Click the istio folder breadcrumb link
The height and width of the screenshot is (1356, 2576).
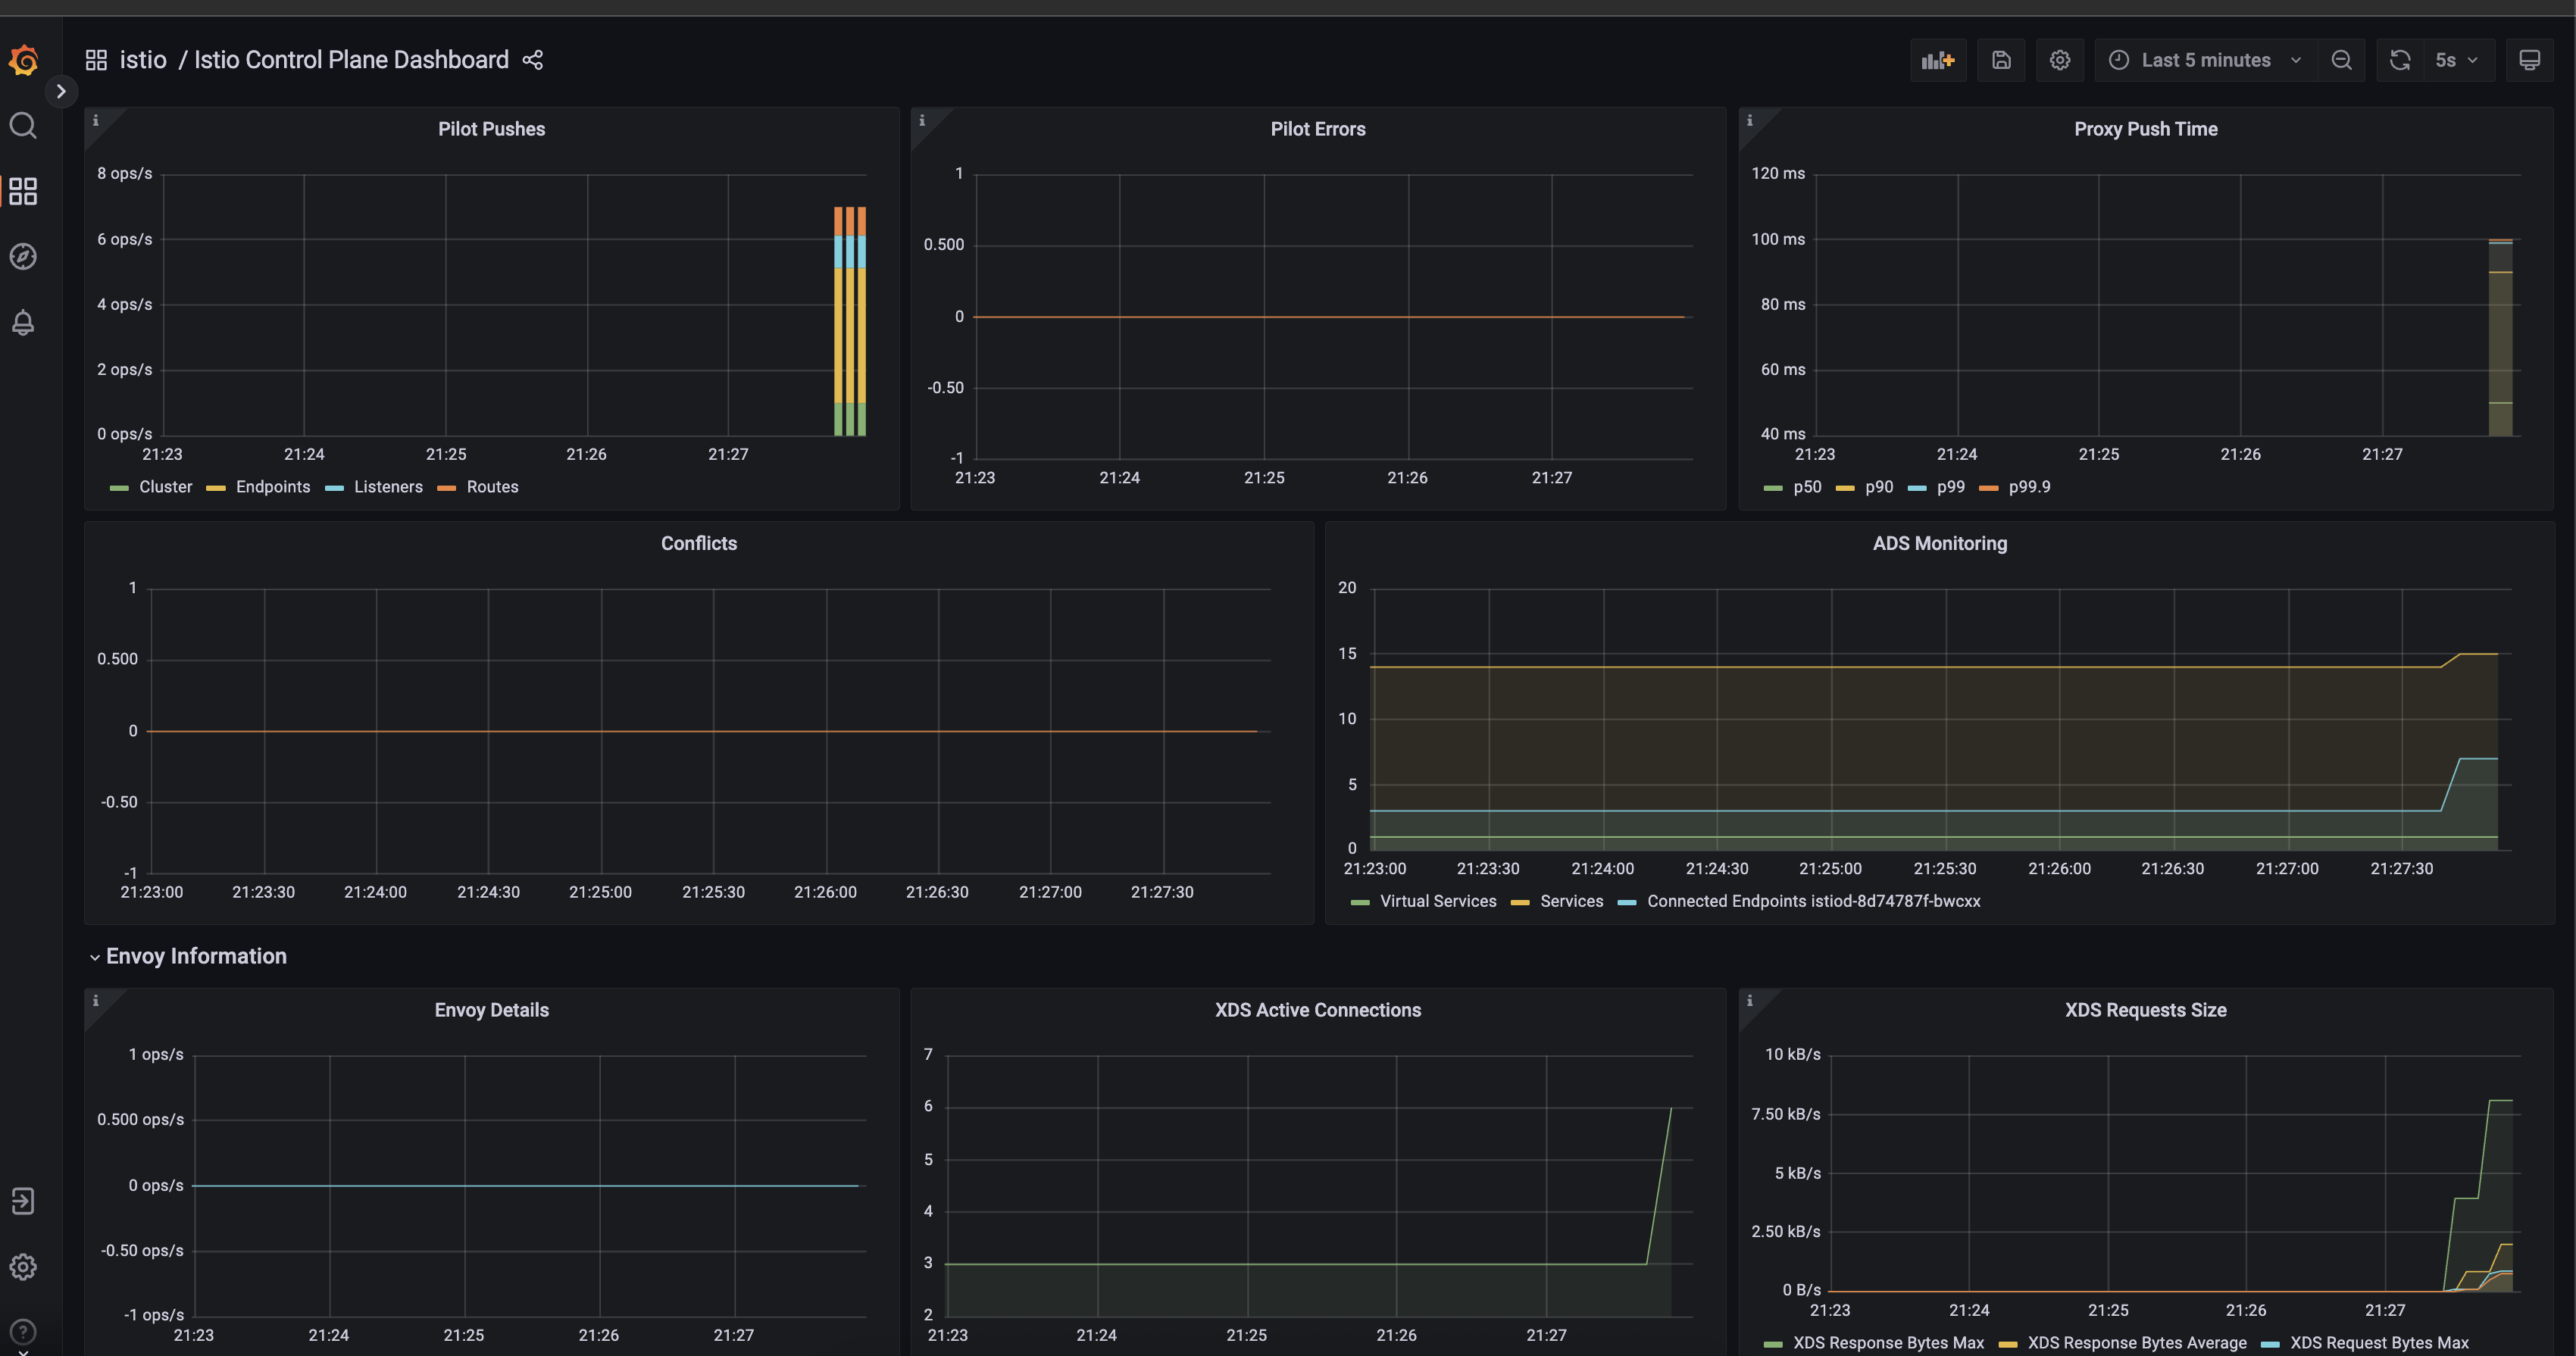point(143,60)
